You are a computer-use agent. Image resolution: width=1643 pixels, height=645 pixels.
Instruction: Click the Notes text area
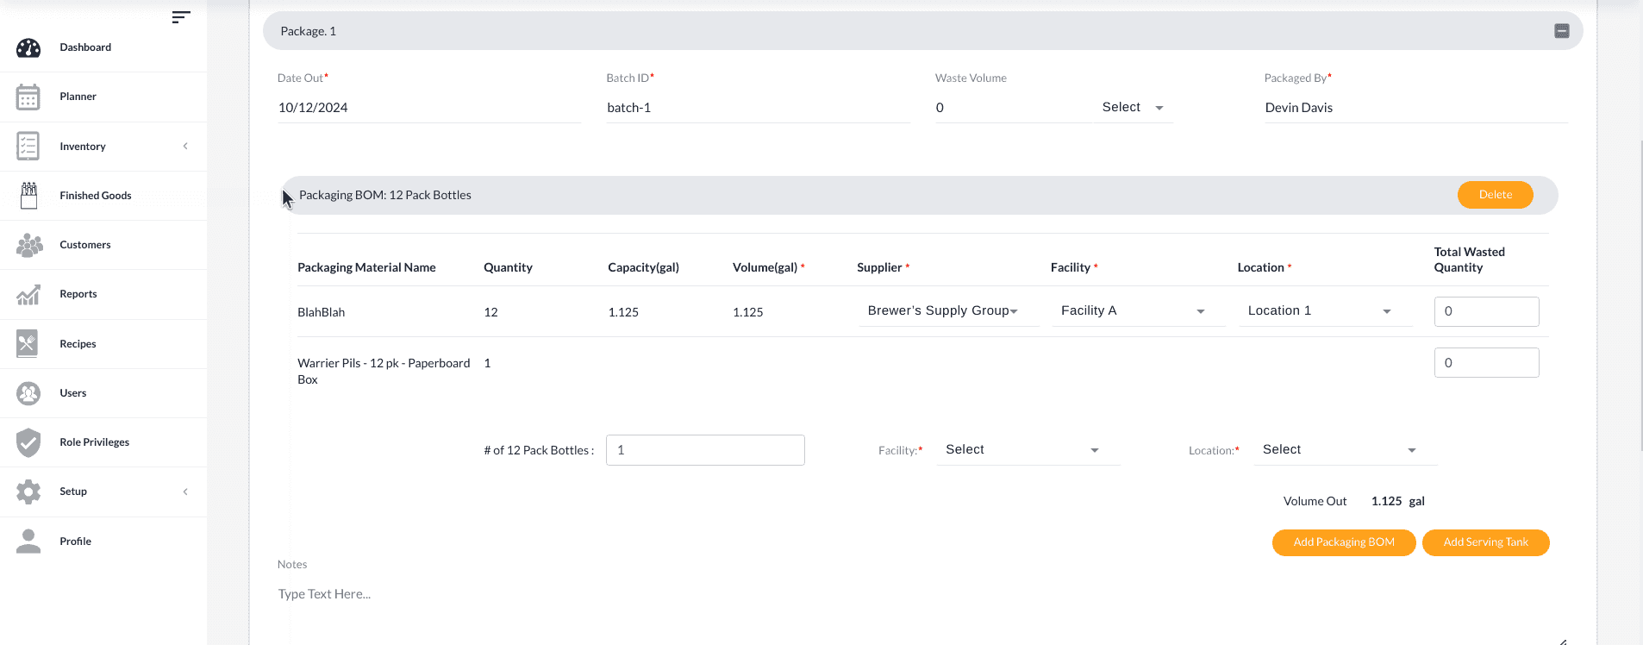(922, 611)
